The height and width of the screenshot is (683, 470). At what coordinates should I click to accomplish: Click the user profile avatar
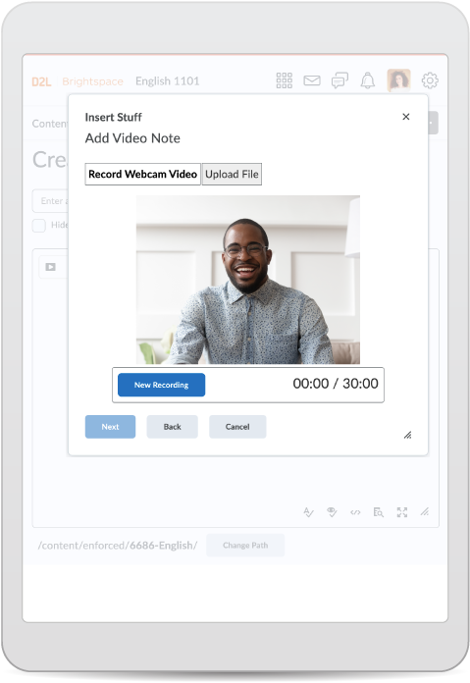point(398,80)
